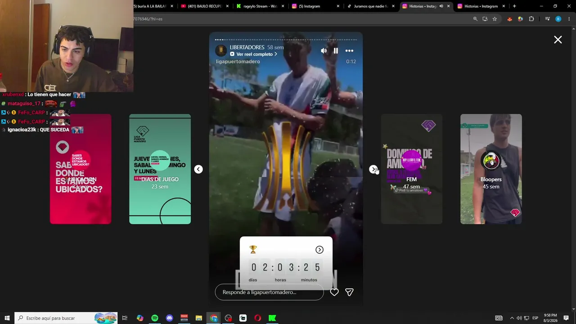Open the DIAS DE JUEGO highlight

click(x=160, y=169)
